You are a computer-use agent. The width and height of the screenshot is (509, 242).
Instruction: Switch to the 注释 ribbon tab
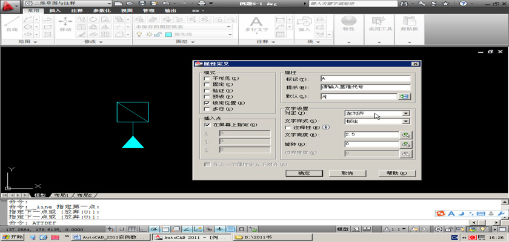77,11
